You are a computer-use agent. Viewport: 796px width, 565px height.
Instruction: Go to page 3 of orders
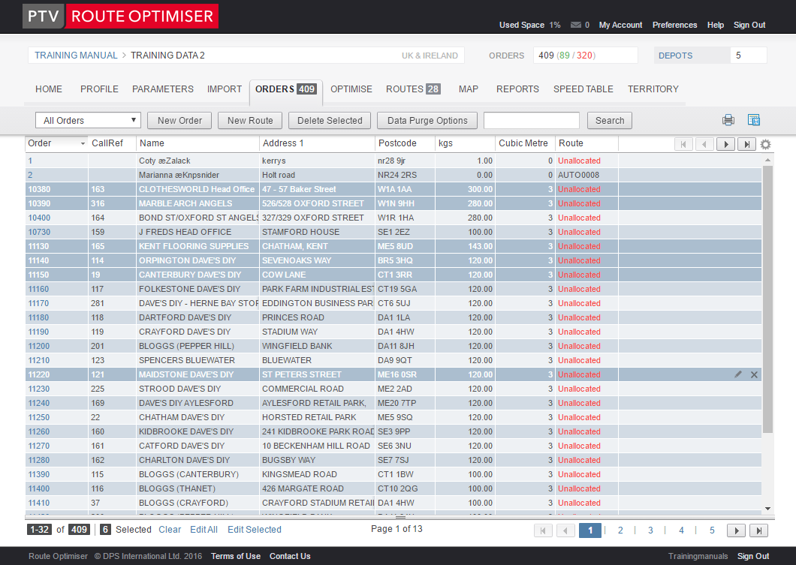(x=650, y=530)
